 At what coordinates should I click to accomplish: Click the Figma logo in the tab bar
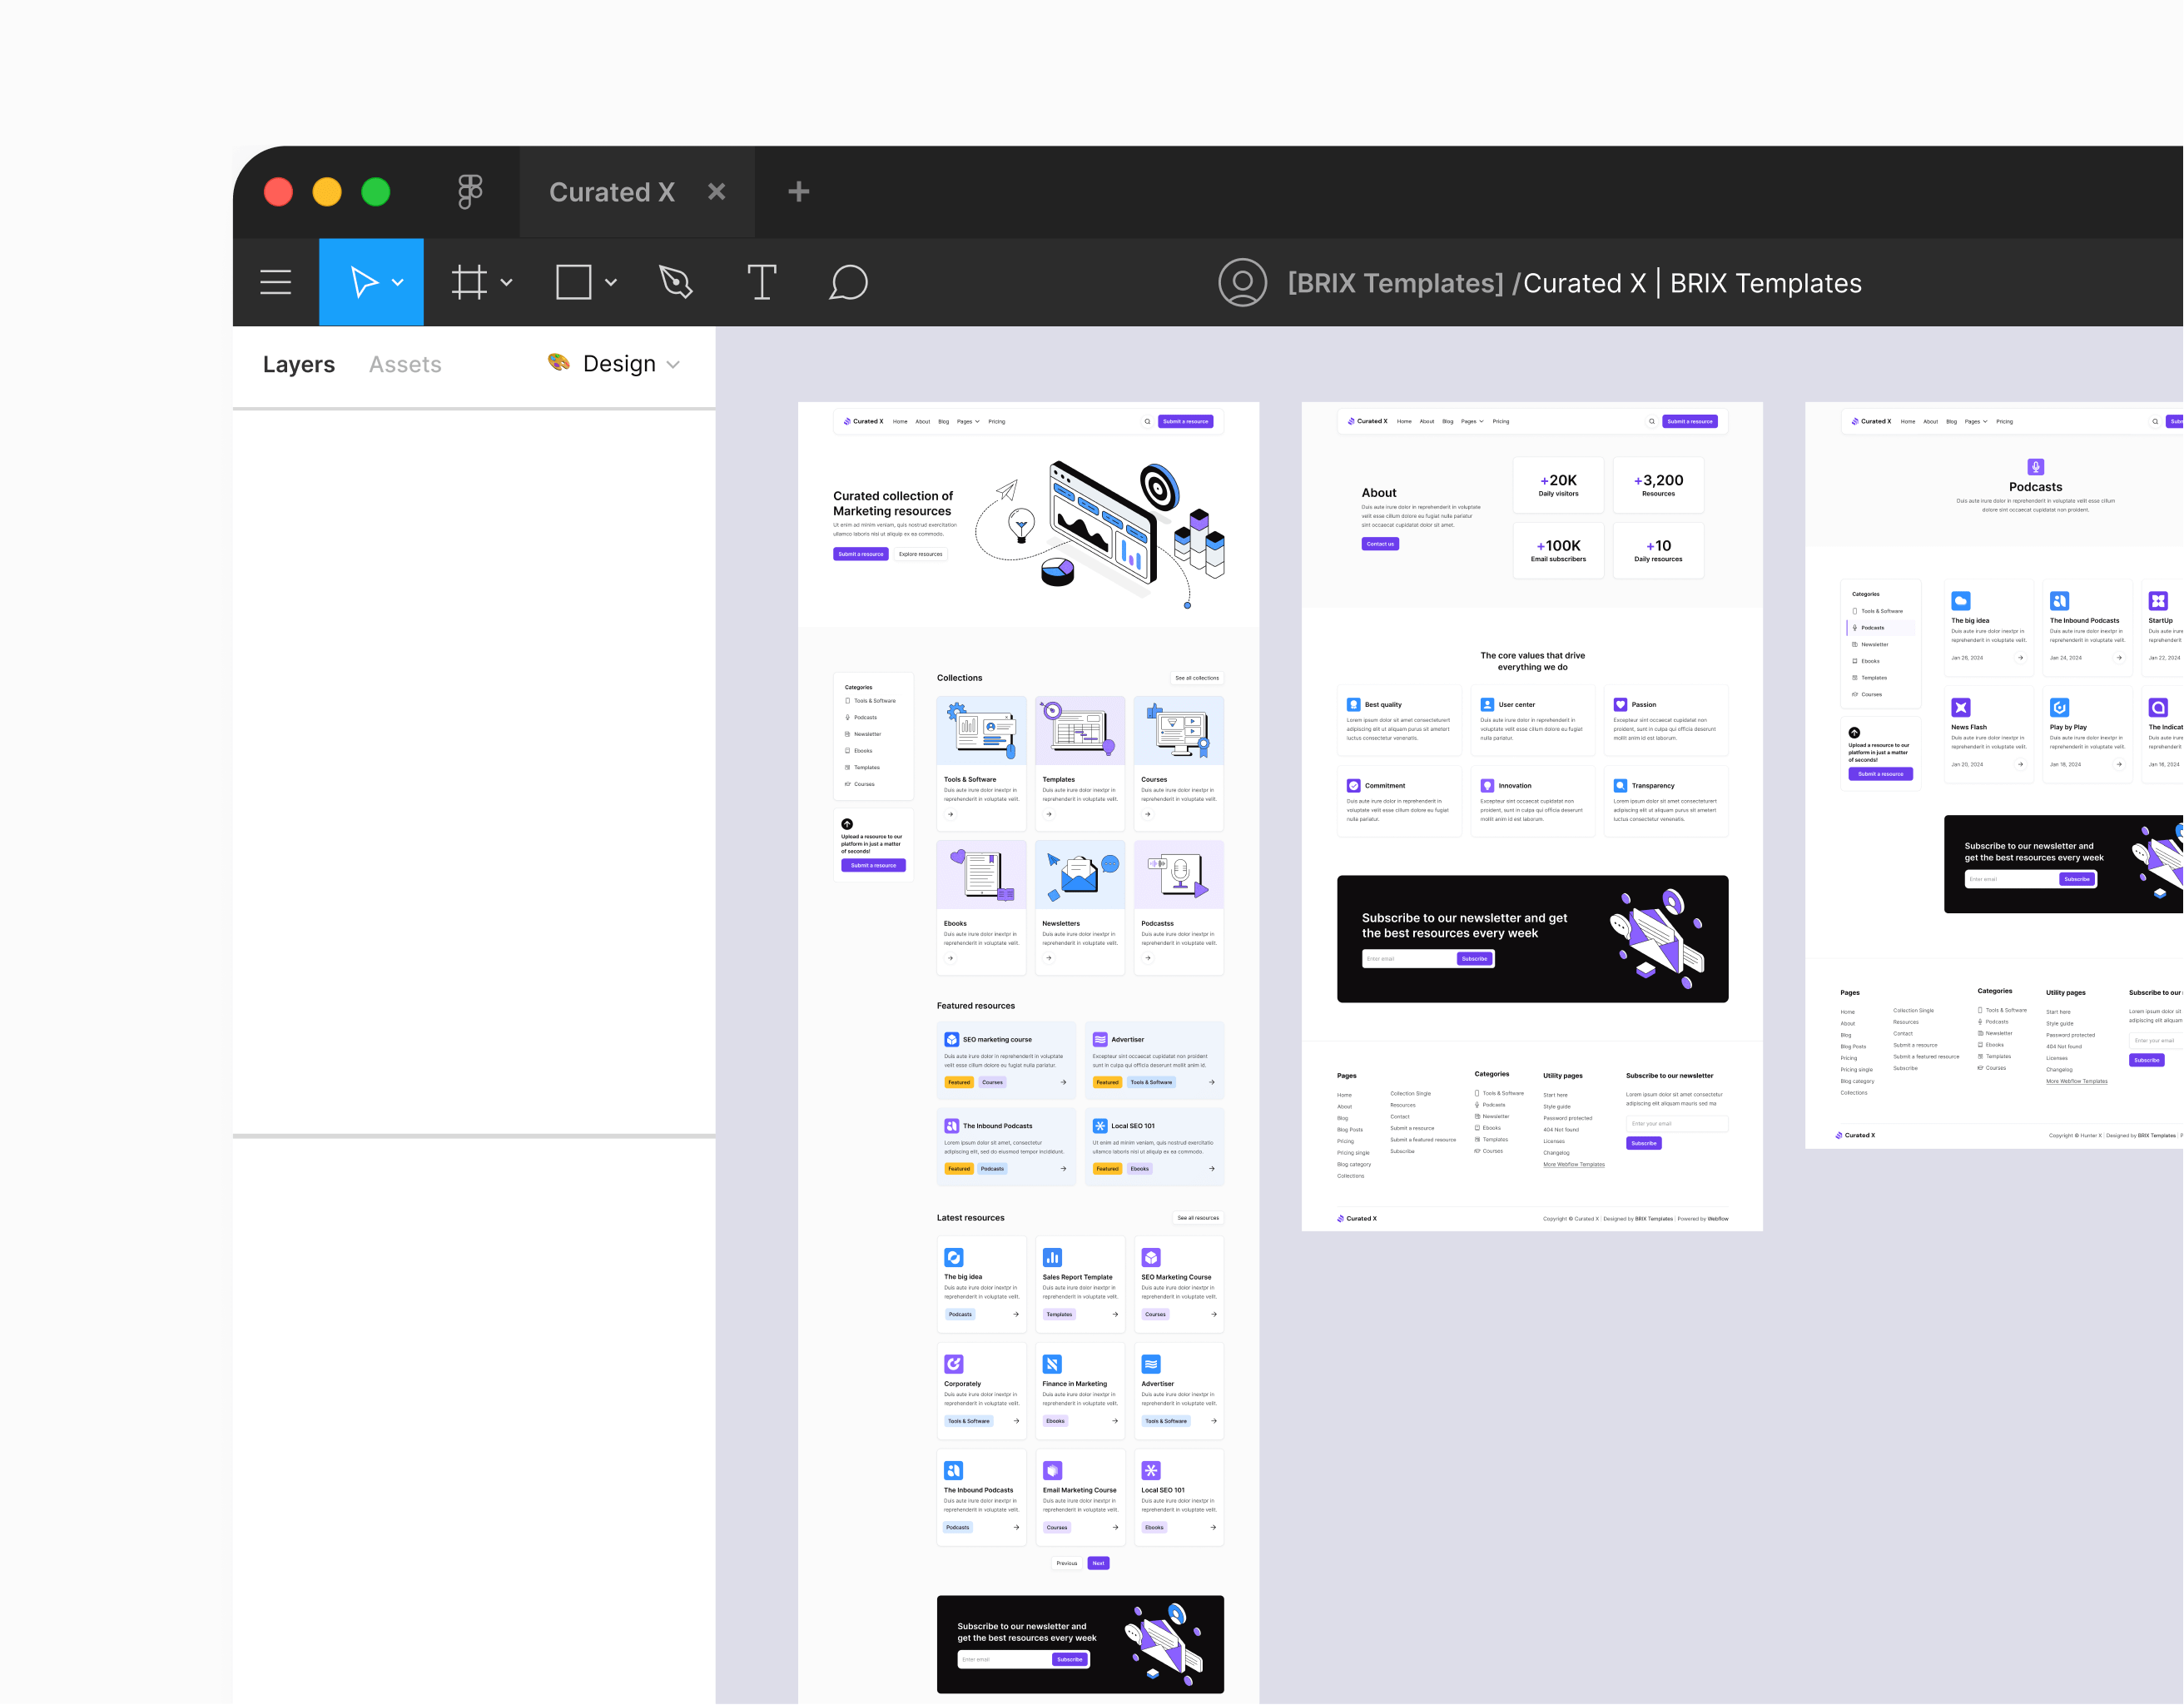[469, 191]
